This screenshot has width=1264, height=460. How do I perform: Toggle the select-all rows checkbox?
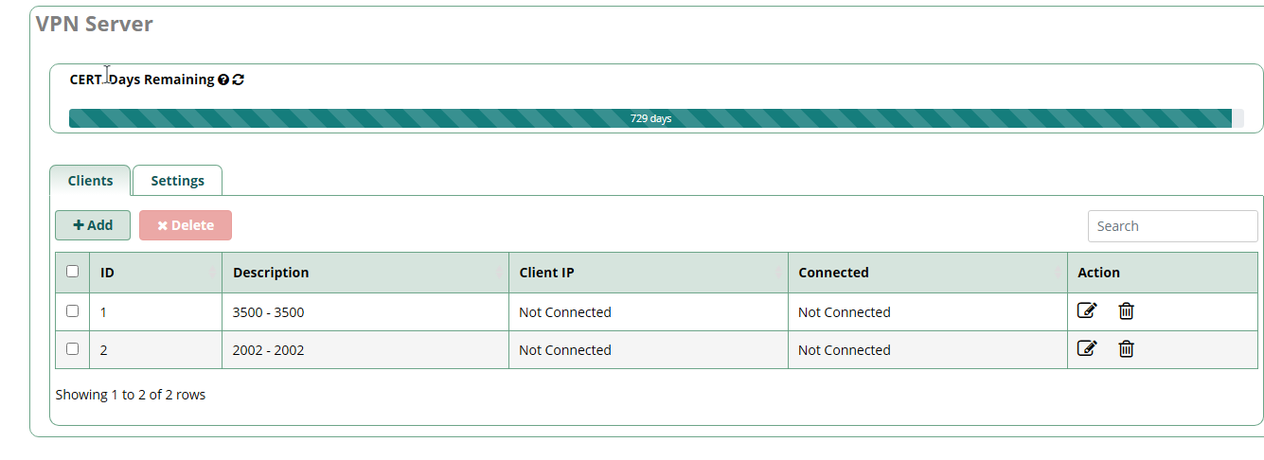coord(73,272)
